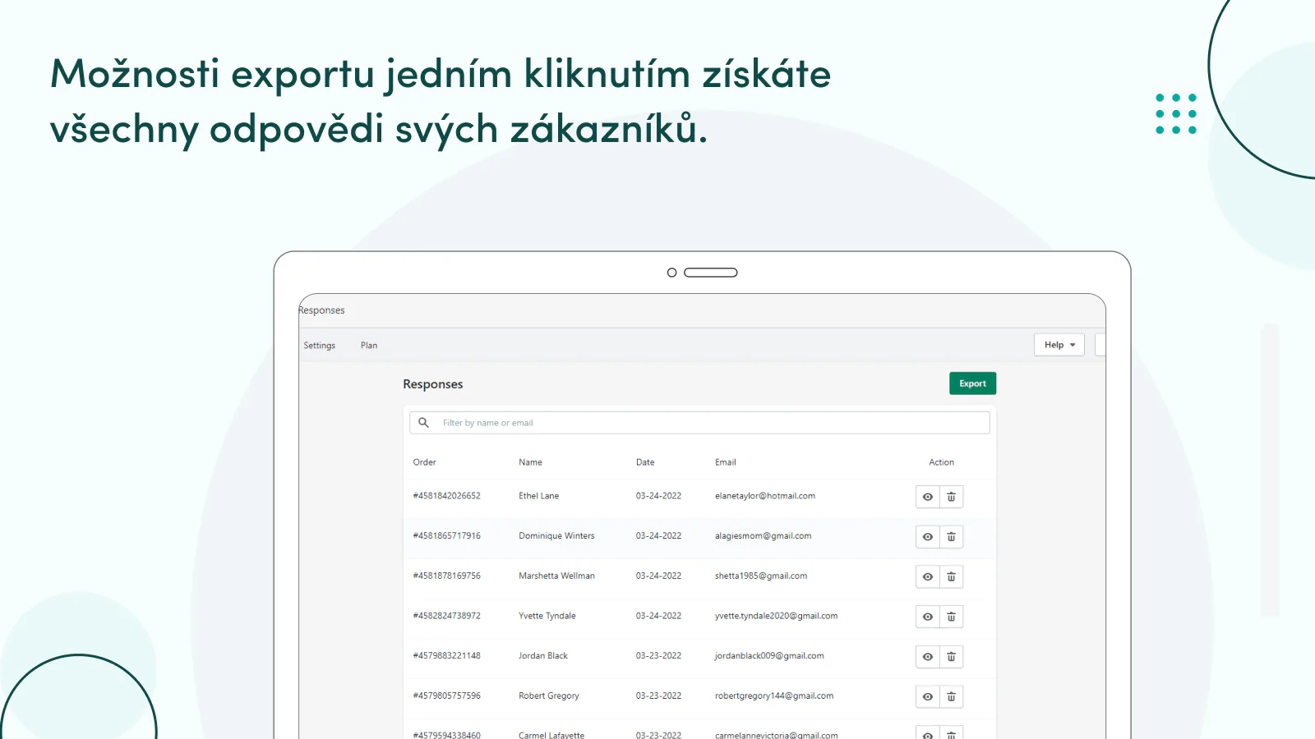Viewport: 1315px width, 739px height.
Task: View response from Dominique Winters
Action: [x=928, y=537]
